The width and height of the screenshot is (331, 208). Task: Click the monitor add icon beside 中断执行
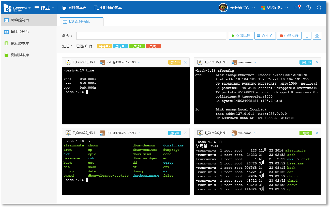[x=307, y=36]
